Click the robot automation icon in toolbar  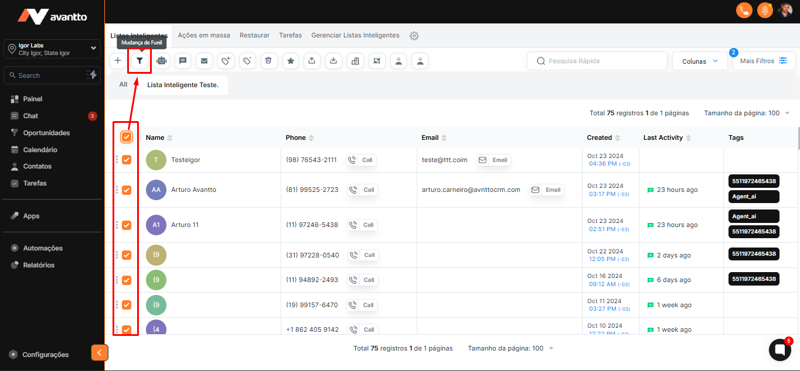pos(161,61)
